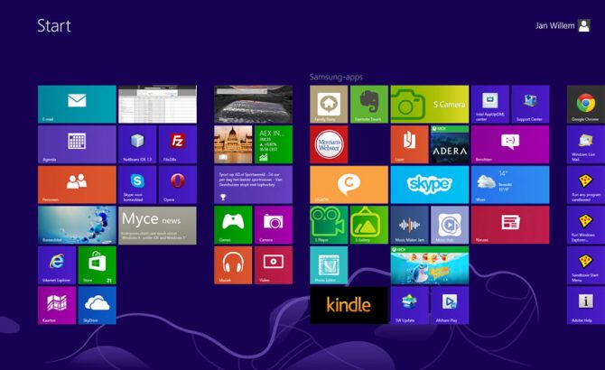This screenshot has width=605, height=370.
Task: Open the Opera browser tile
Action: [178, 185]
